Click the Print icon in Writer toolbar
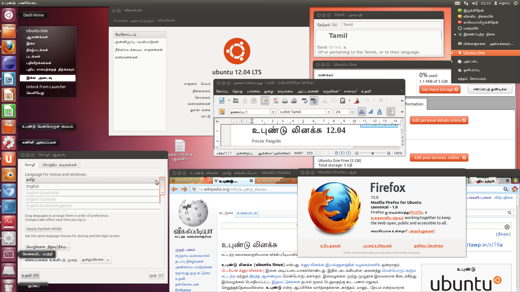Viewport: 520px width, 292px height. [285, 101]
